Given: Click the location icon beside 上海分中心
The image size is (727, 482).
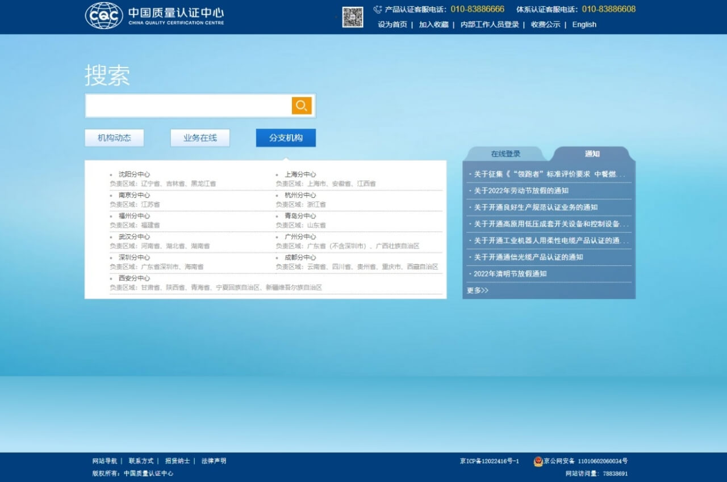Looking at the screenshot, I should [275, 174].
